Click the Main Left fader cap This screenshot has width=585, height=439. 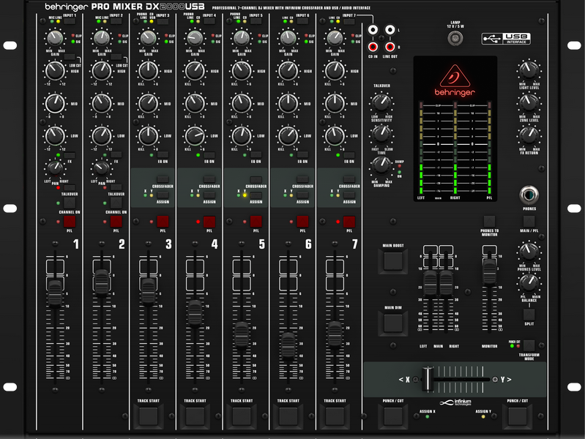click(431, 283)
